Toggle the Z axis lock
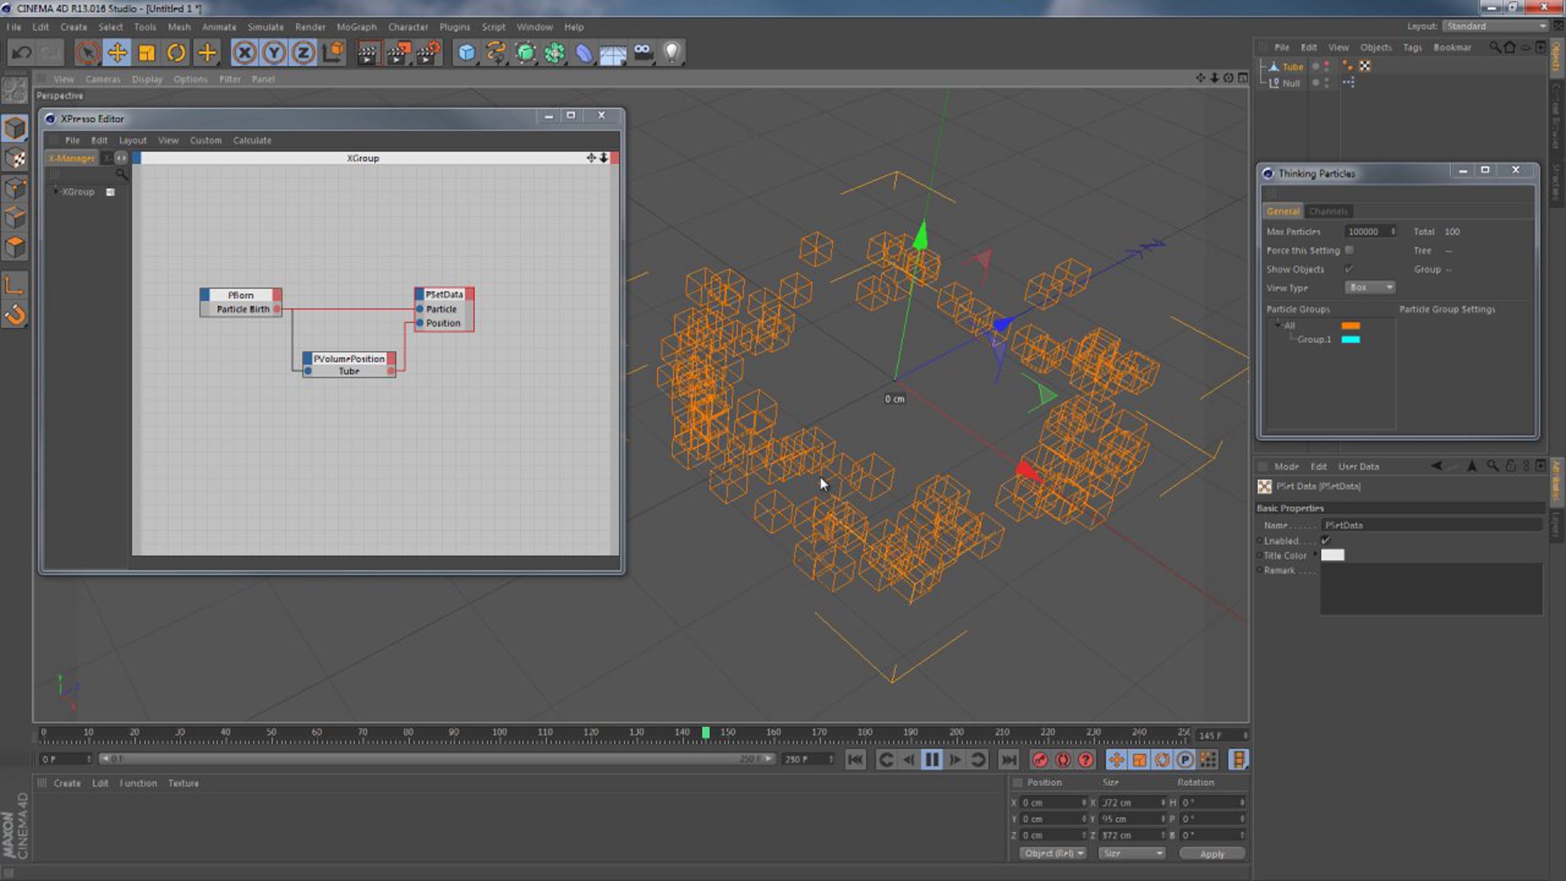Viewport: 1566px width, 881px height. pyautogui.click(x=303, y=53)
